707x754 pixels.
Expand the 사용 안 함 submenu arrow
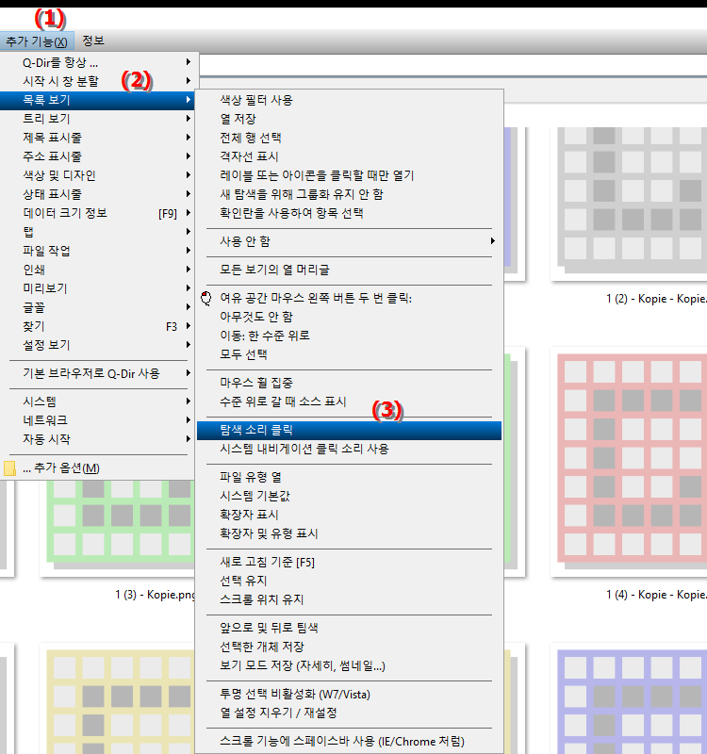pyautogui.click(x=492, y=241)
